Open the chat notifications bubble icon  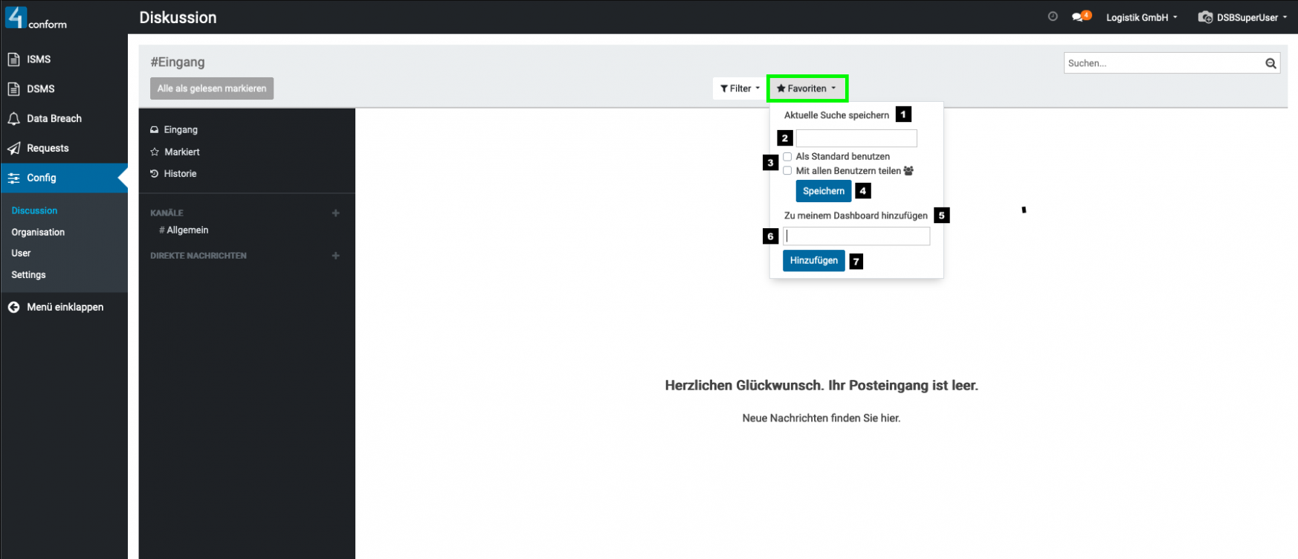click(1079, 17)
